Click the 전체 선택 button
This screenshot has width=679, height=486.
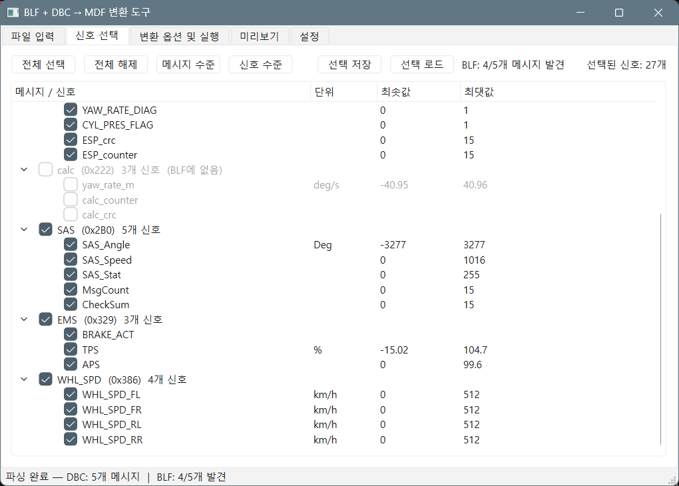click(43, 65)
